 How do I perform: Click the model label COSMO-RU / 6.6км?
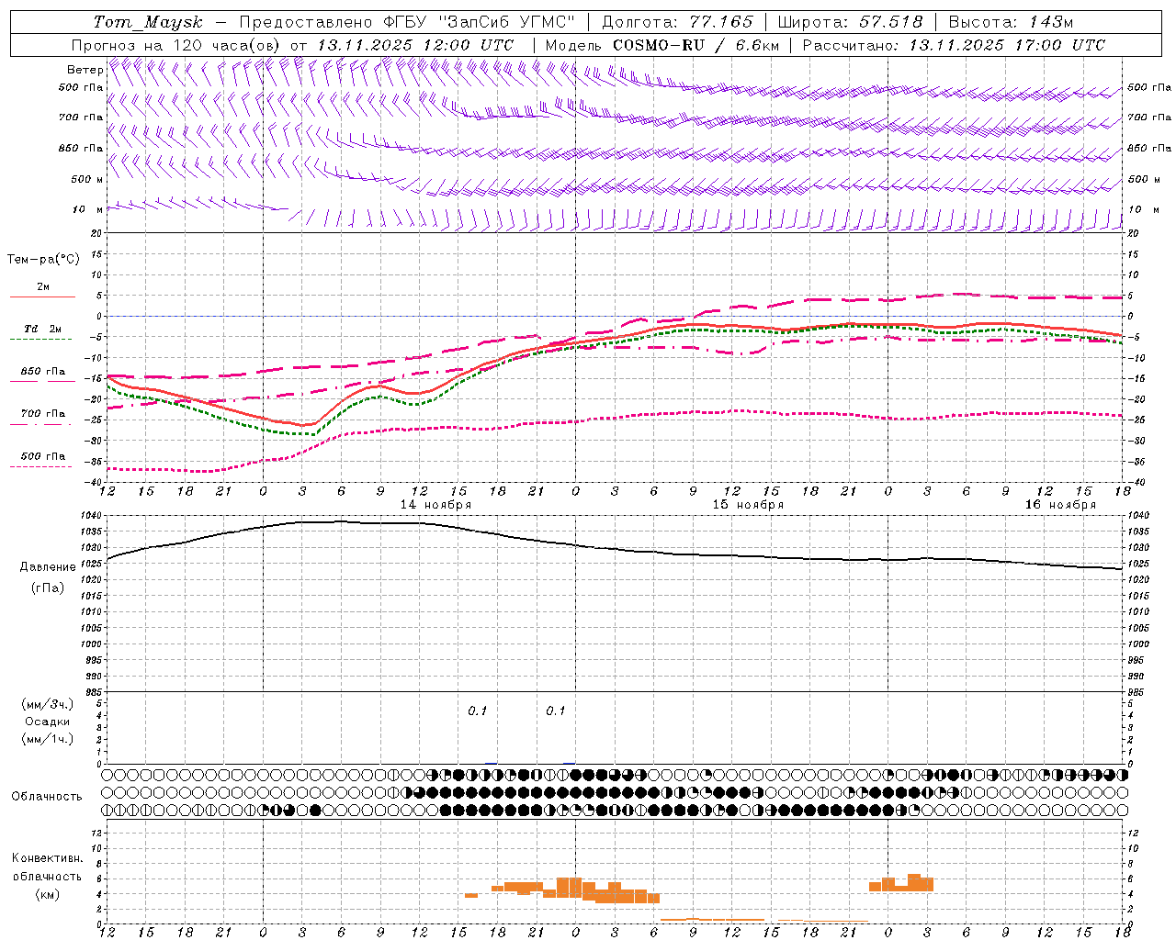(697, 45)
